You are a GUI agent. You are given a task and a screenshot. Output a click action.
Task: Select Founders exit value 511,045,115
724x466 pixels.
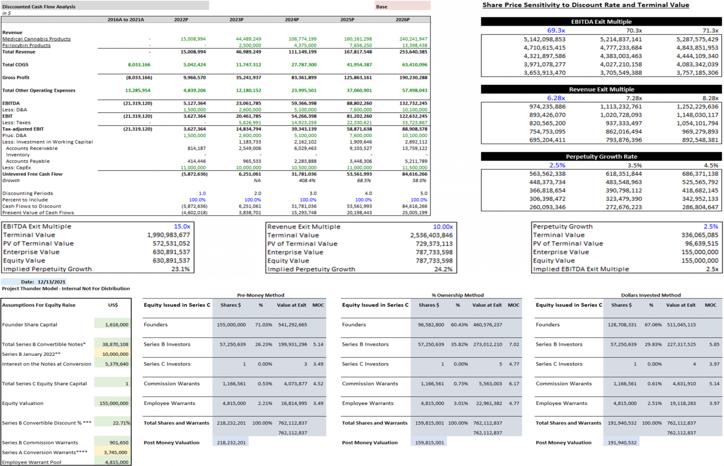[682, 325]
